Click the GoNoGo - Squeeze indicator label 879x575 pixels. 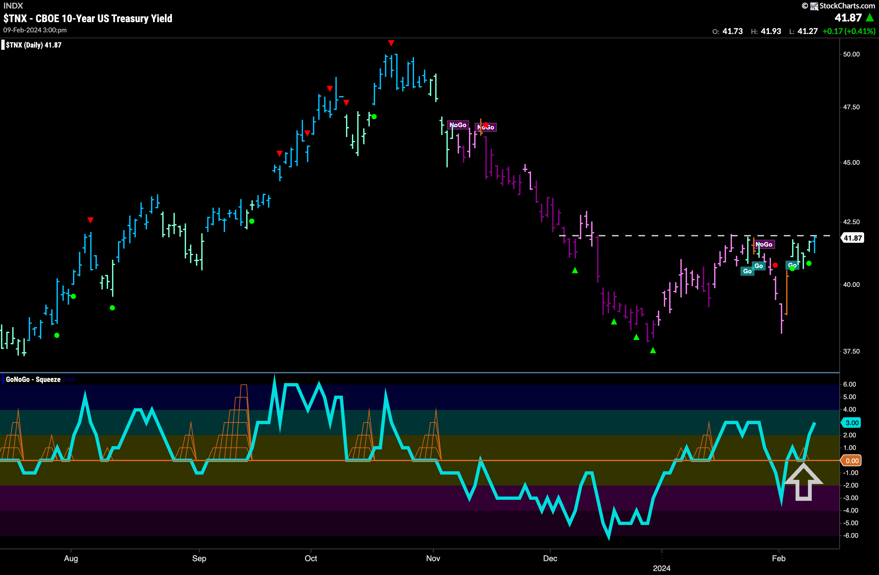[33, 380]
